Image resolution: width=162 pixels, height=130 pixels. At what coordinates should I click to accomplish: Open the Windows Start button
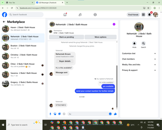(3, 125)
